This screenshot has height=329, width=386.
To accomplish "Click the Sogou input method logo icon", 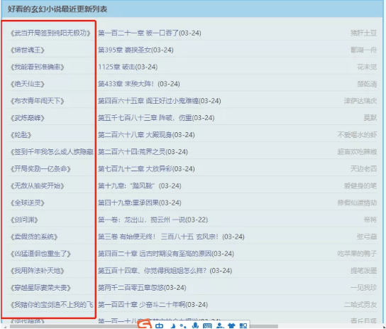I will [145, 324].
